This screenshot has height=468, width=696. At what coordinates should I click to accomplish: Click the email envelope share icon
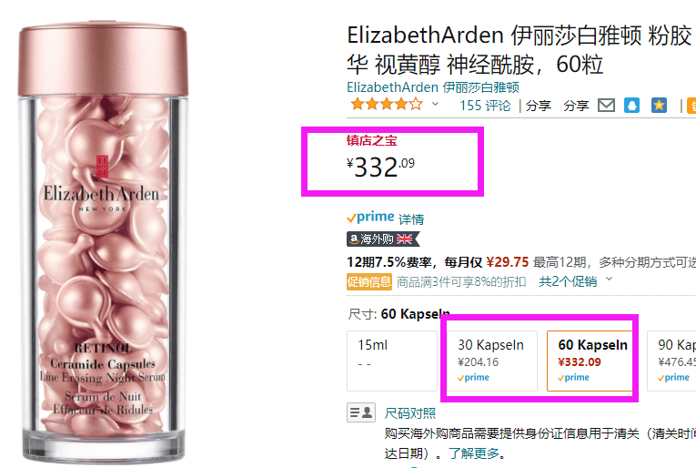pyautogui.click(x=606, y=106)
